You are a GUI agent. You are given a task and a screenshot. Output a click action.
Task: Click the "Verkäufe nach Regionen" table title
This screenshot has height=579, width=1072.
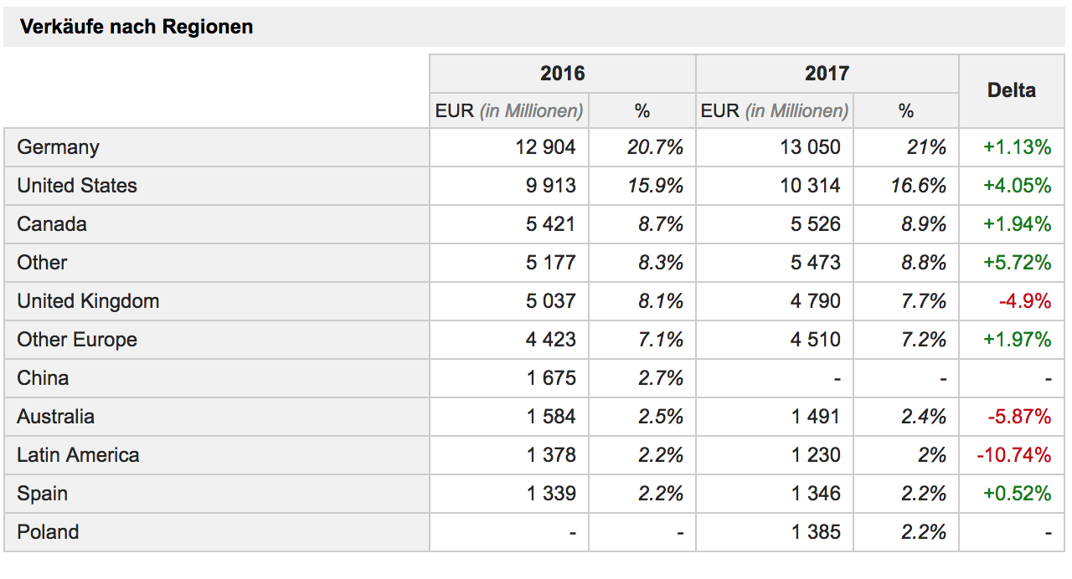coord(137,28)
